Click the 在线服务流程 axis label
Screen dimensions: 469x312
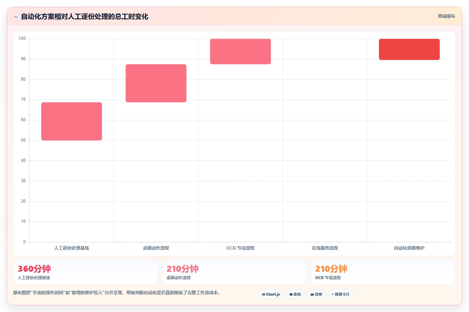(x=325, y=248)
